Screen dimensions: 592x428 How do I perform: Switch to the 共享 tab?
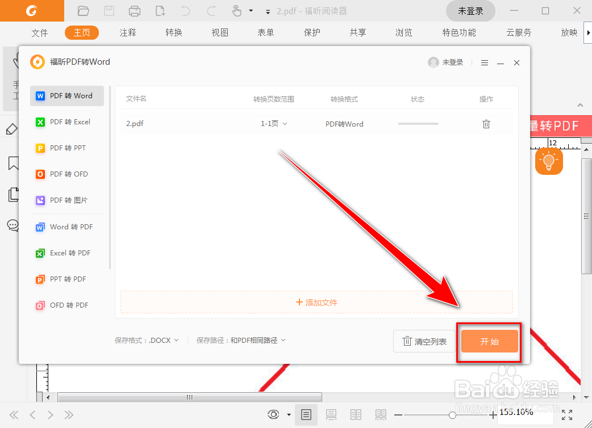coord(358,33)
